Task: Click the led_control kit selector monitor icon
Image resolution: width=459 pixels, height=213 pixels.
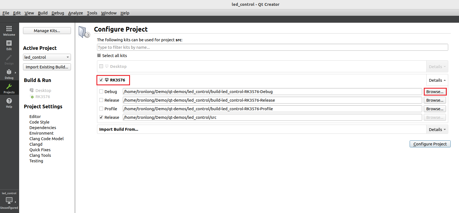Action: click(9, 200)
